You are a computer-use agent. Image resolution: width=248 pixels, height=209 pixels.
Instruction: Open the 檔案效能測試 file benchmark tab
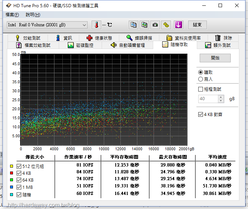coord(34,45)
